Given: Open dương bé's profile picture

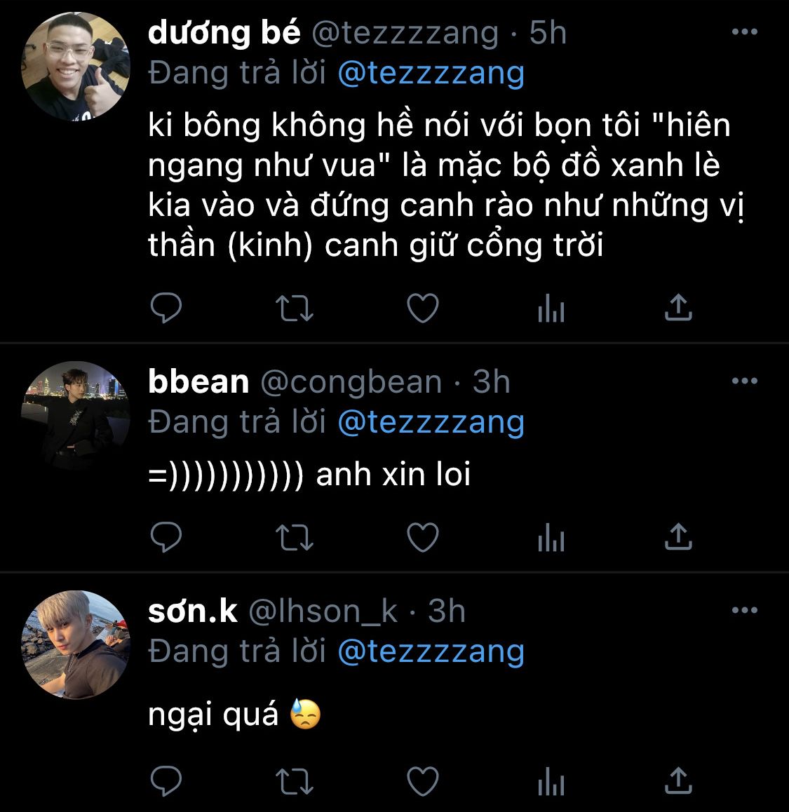Looking at the screenshot, I should [x=76, y=67].
